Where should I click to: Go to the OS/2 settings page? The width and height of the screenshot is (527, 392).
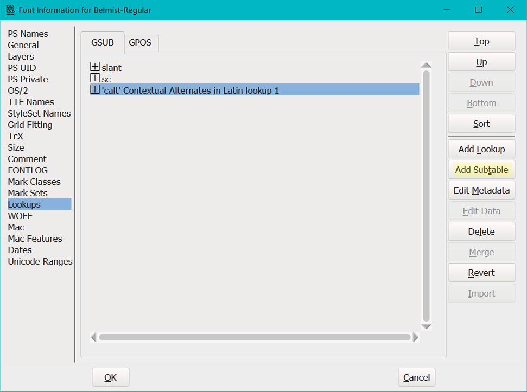(x=18, y=91)
